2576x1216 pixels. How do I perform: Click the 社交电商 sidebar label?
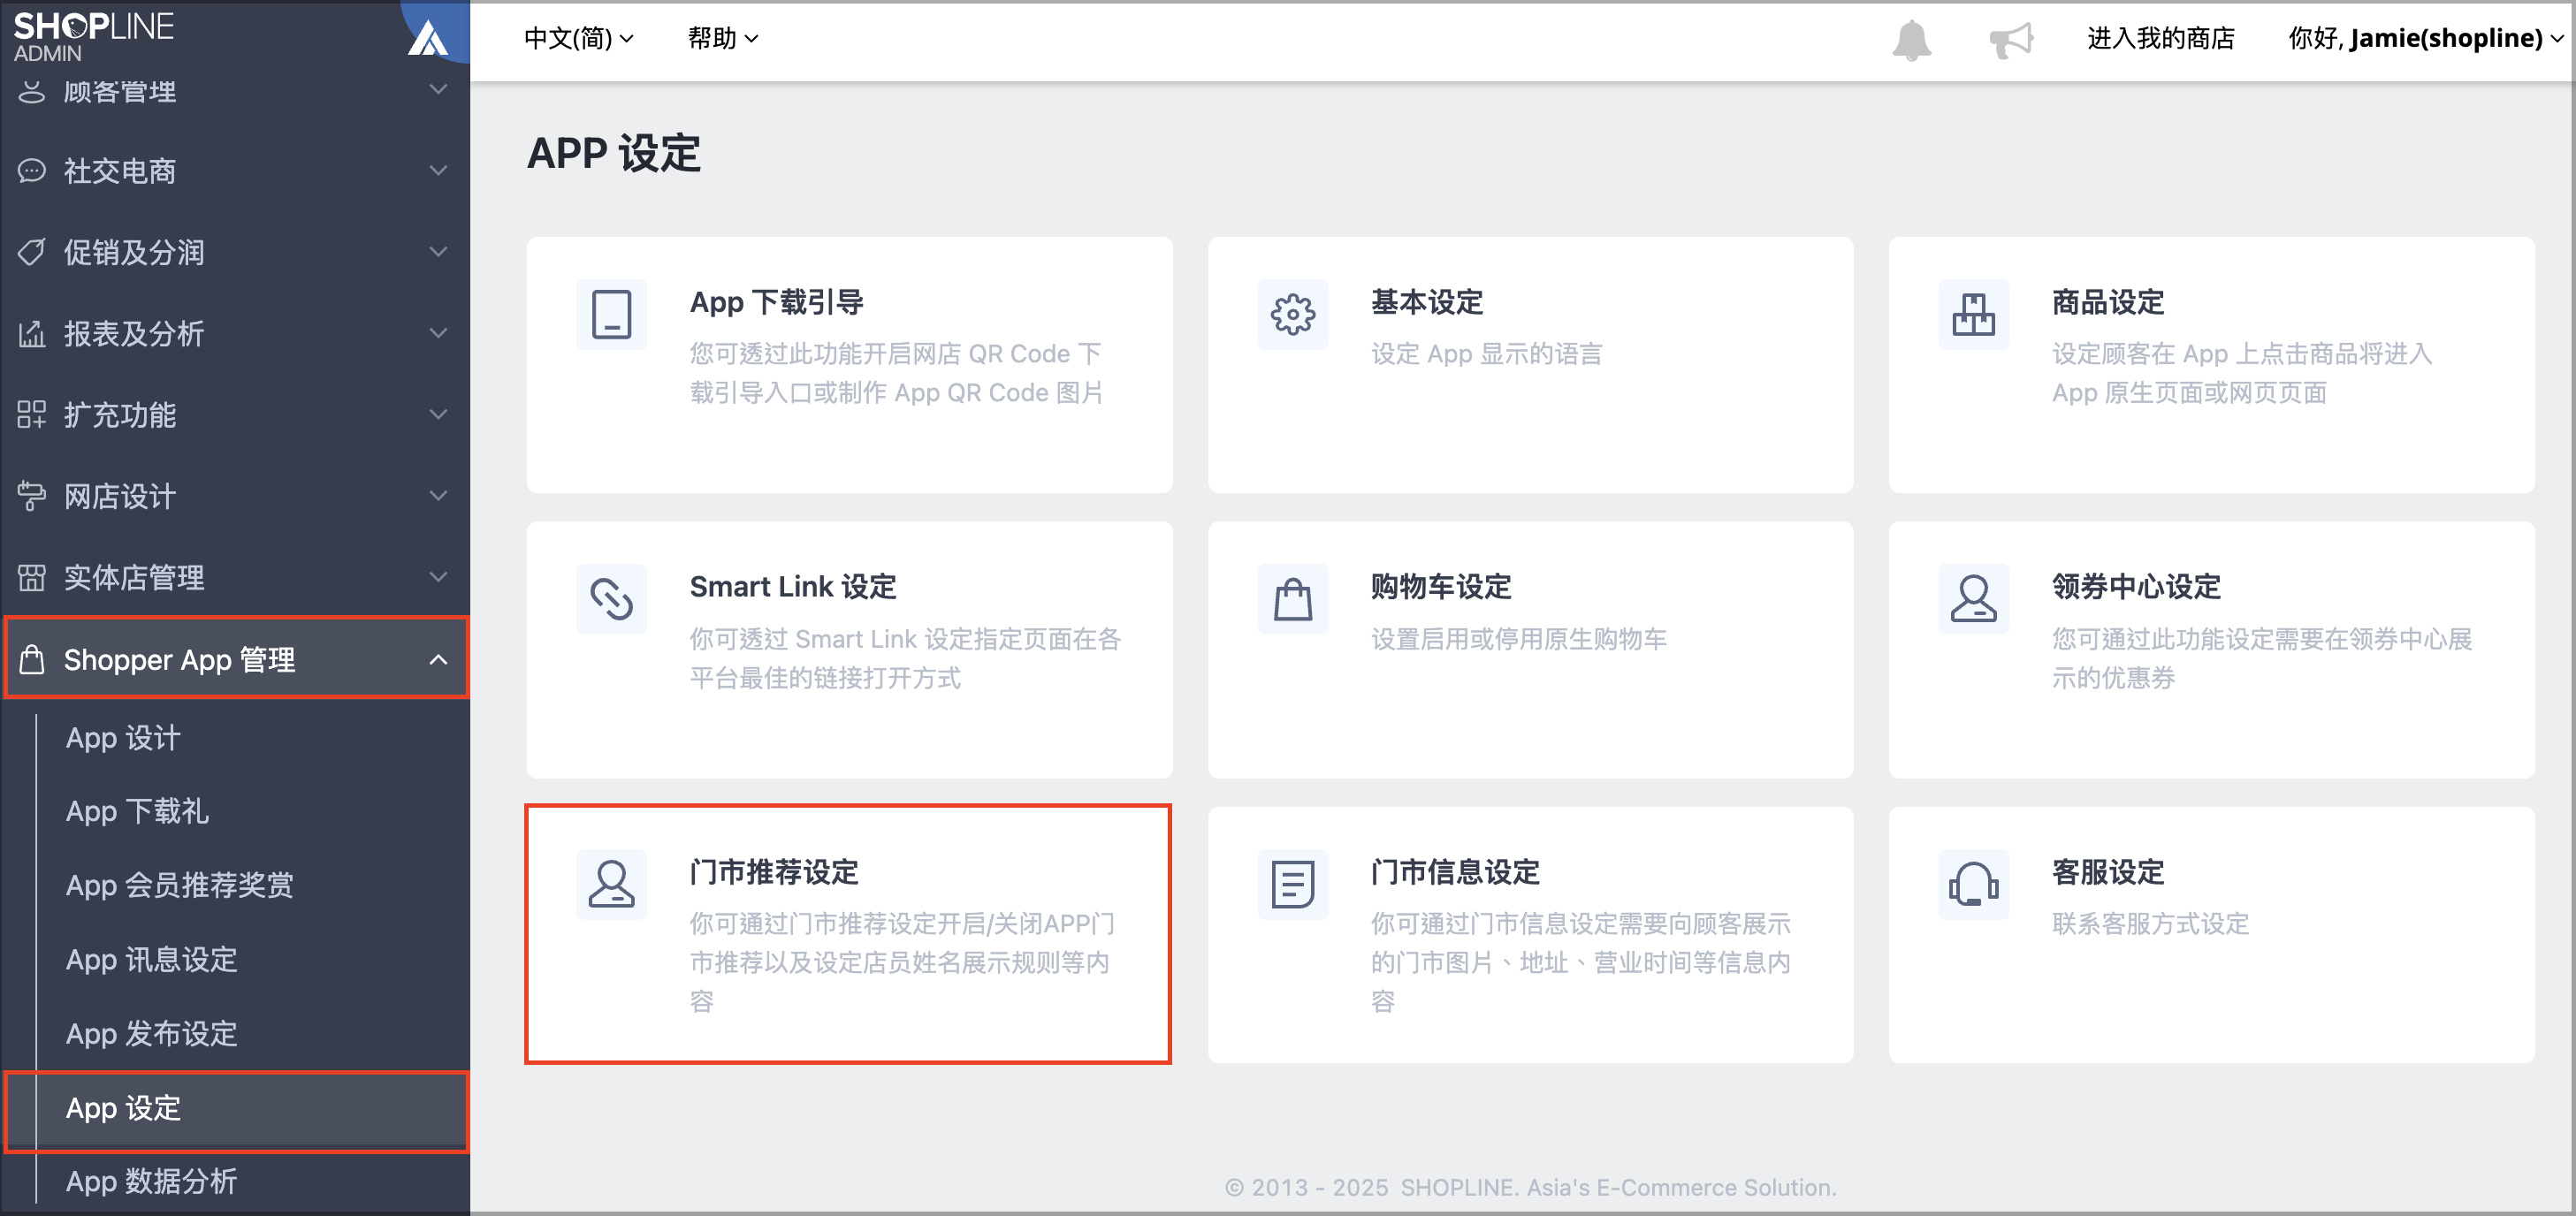(120, 171)
